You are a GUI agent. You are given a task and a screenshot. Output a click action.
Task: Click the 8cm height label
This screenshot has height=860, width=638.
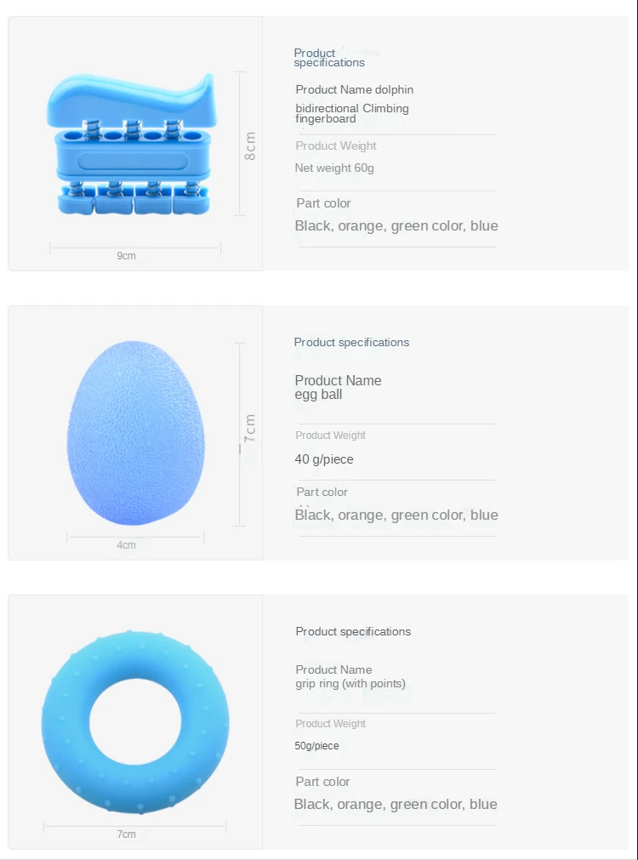[x=250, y=145]
